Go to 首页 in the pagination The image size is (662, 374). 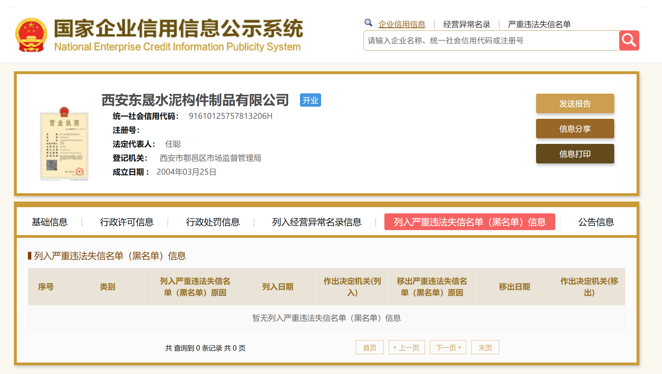pyautogui.click(x=369, y=347)
